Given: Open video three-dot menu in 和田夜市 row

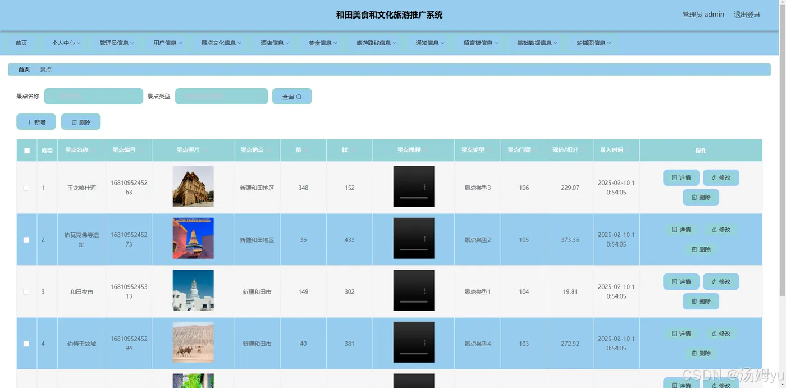Looking at the screenshot, I should (x=424, y=291).
